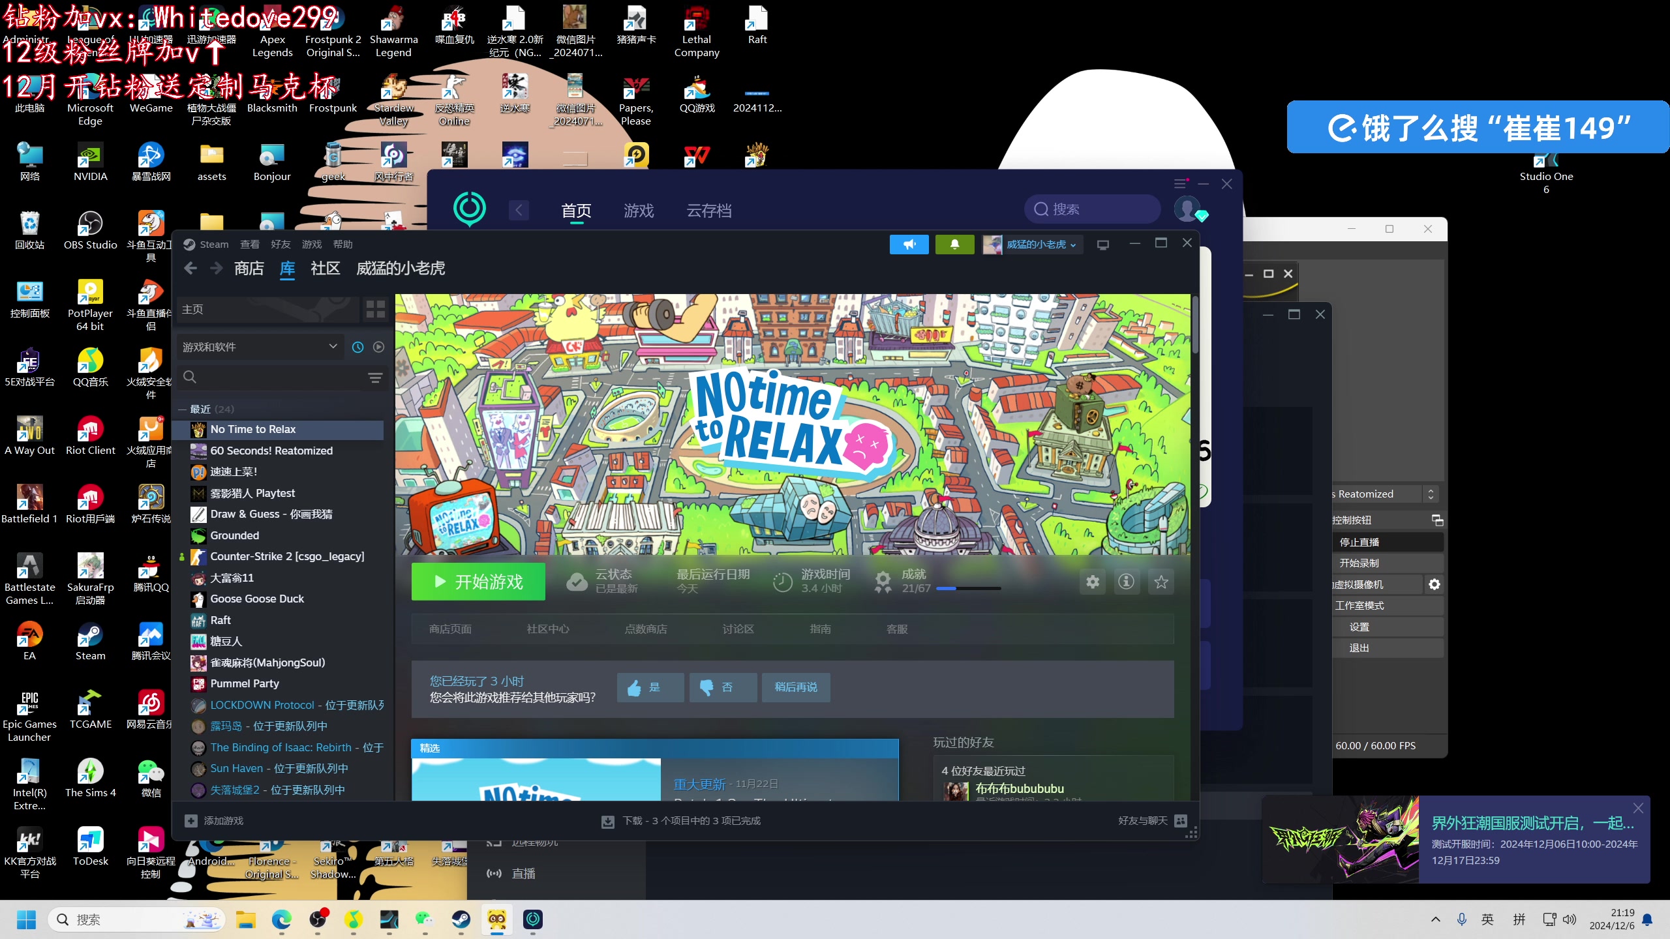Select Counter-Strike 2 [csgo_legacy] entry
Viewport: 1670px width, 939px height.
pyautogui.click(x=287, y=556)
